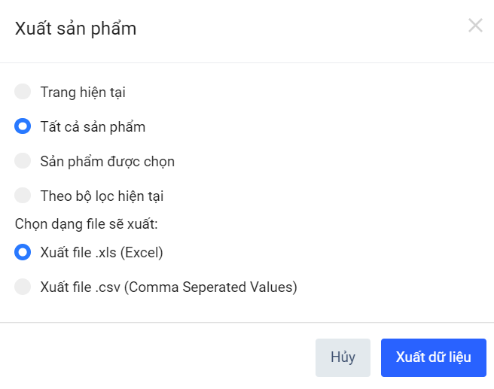Image resolution: width=494 pixels, height=389 pixels.
Task: Click the Hủy button
Action: pyautogui.click(x=343, y=357)
